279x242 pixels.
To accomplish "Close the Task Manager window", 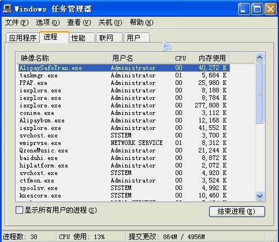I will click(270, 9).
